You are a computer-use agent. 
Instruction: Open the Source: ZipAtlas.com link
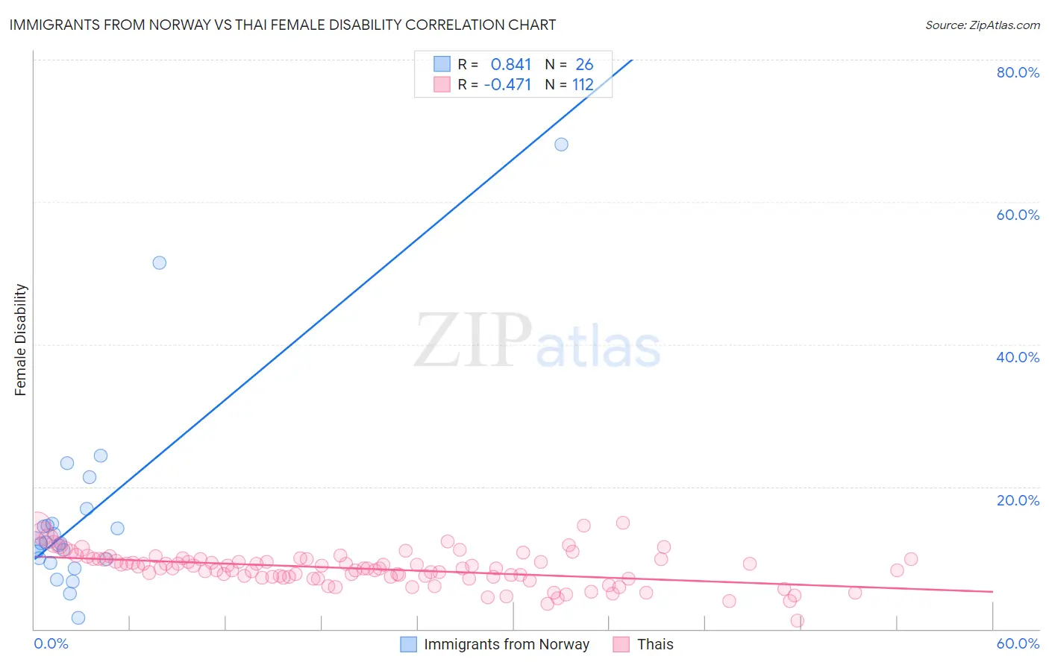(x=983, y=25)
